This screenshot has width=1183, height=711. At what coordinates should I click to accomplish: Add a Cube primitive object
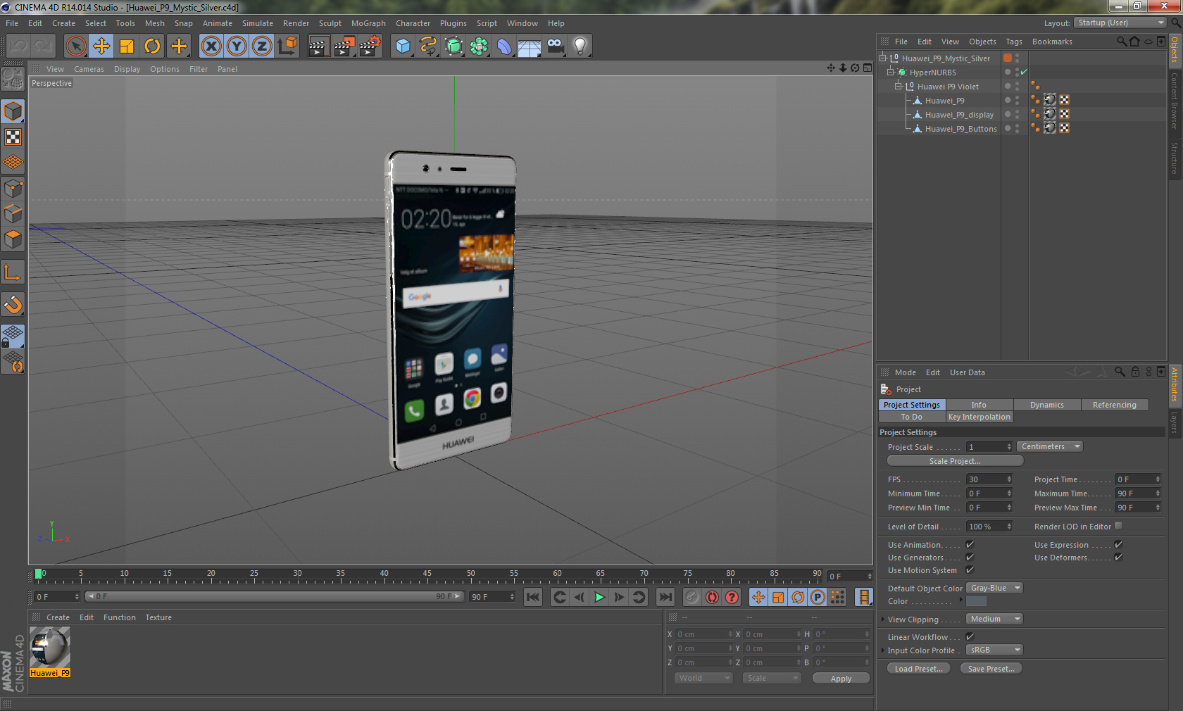point(403,46)
